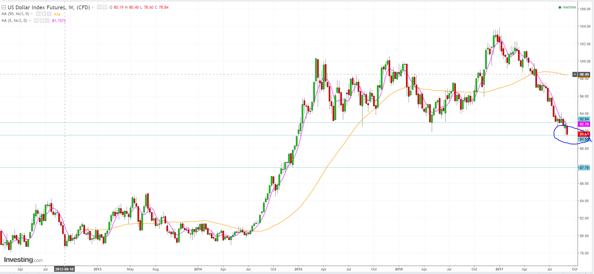Viewport: 594px width, 274px height.
Task: Click the 78.00 price axis label
Action: coord(584,253)
